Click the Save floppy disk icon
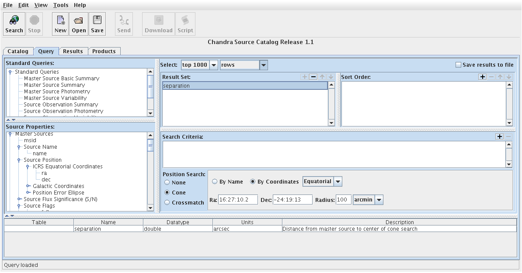Screen dimensions: 522x273 97,24
